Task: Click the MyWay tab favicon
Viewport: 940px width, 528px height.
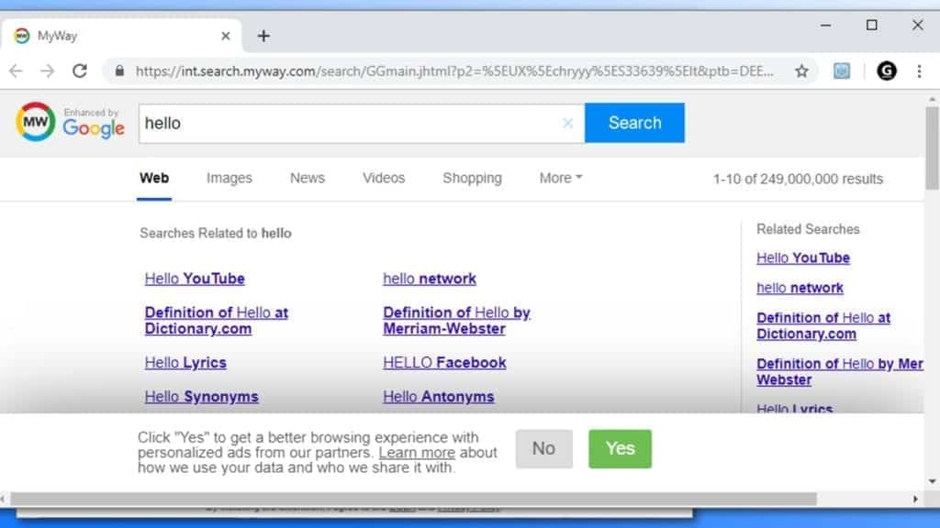Action: point(22,36)
